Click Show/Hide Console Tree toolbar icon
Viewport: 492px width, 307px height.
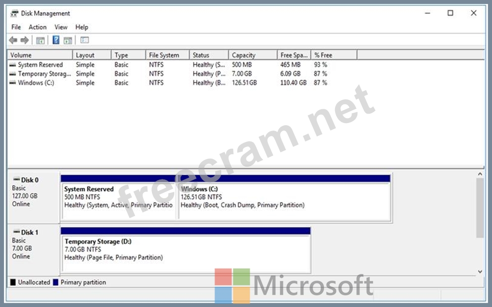41,40
